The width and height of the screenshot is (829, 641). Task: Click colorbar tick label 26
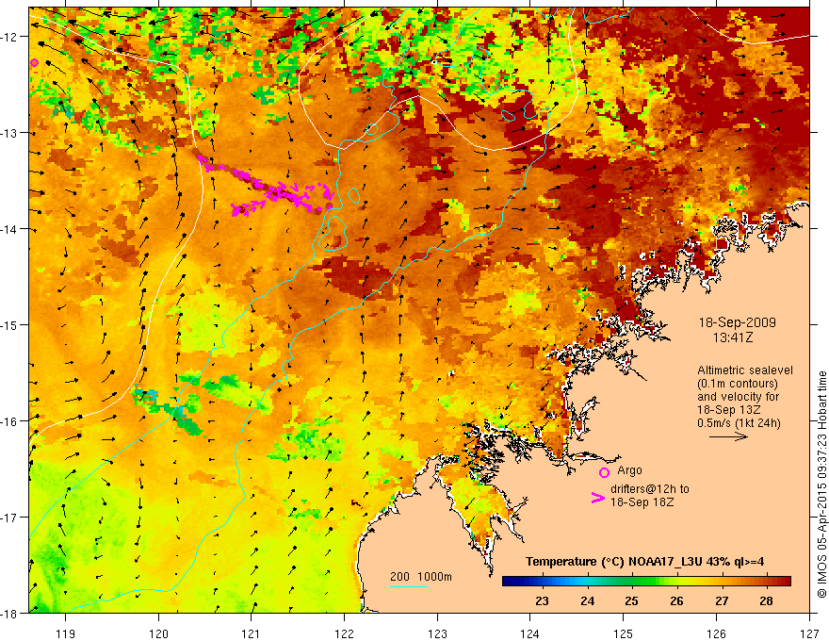click(676, 600)
